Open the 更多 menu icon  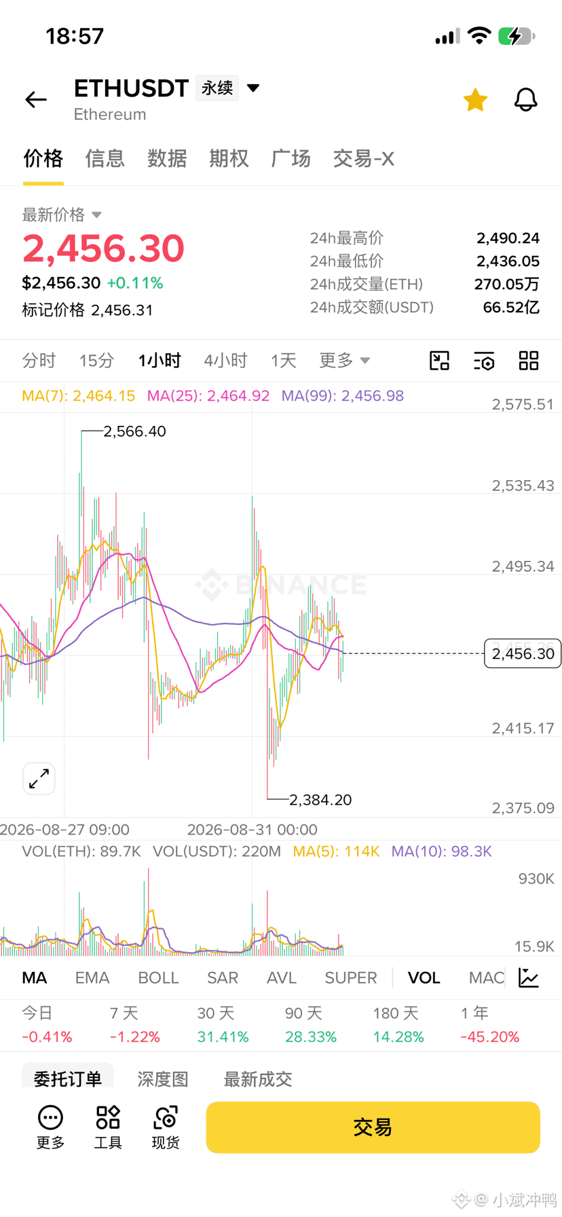point(50,1127)
